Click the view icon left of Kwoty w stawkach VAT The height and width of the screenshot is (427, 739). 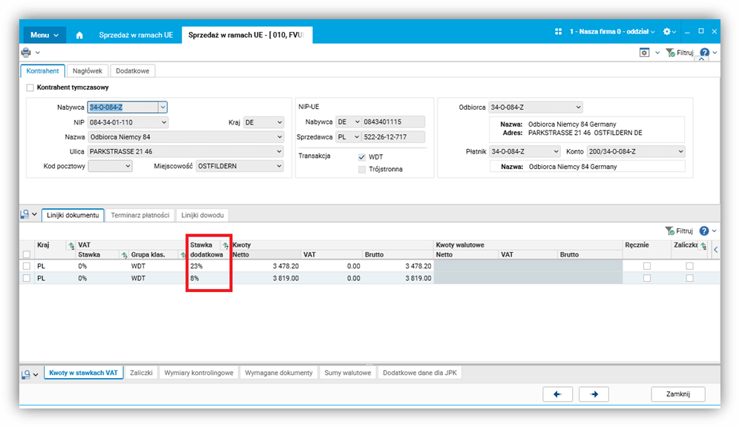click(x=25, y=374)
